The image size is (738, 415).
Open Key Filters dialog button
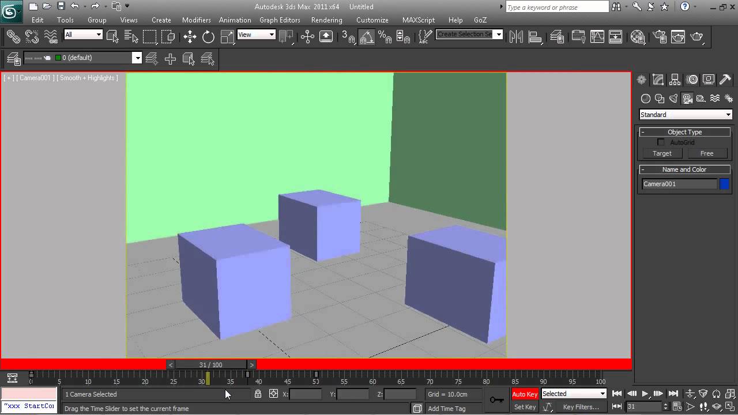(581, 407)
